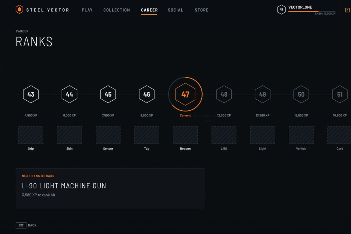Click the orange currency icon at top right
351x234 pixels.
click(347, 10)
